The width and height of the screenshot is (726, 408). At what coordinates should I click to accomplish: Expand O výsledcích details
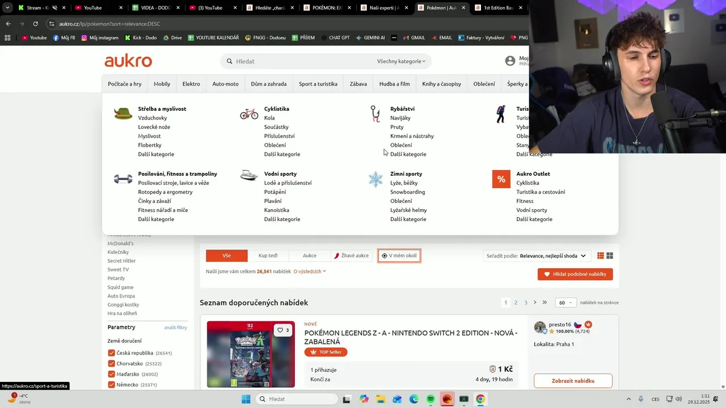(310, 271)
